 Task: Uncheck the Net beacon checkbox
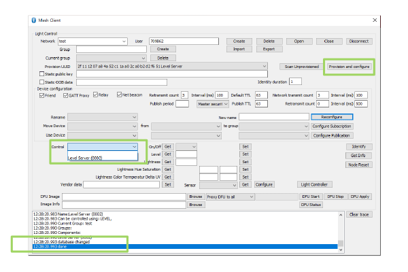tap(119, 95)
